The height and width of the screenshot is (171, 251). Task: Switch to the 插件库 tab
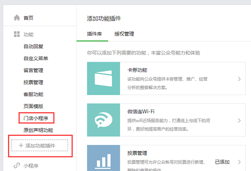tap(93, 34)
